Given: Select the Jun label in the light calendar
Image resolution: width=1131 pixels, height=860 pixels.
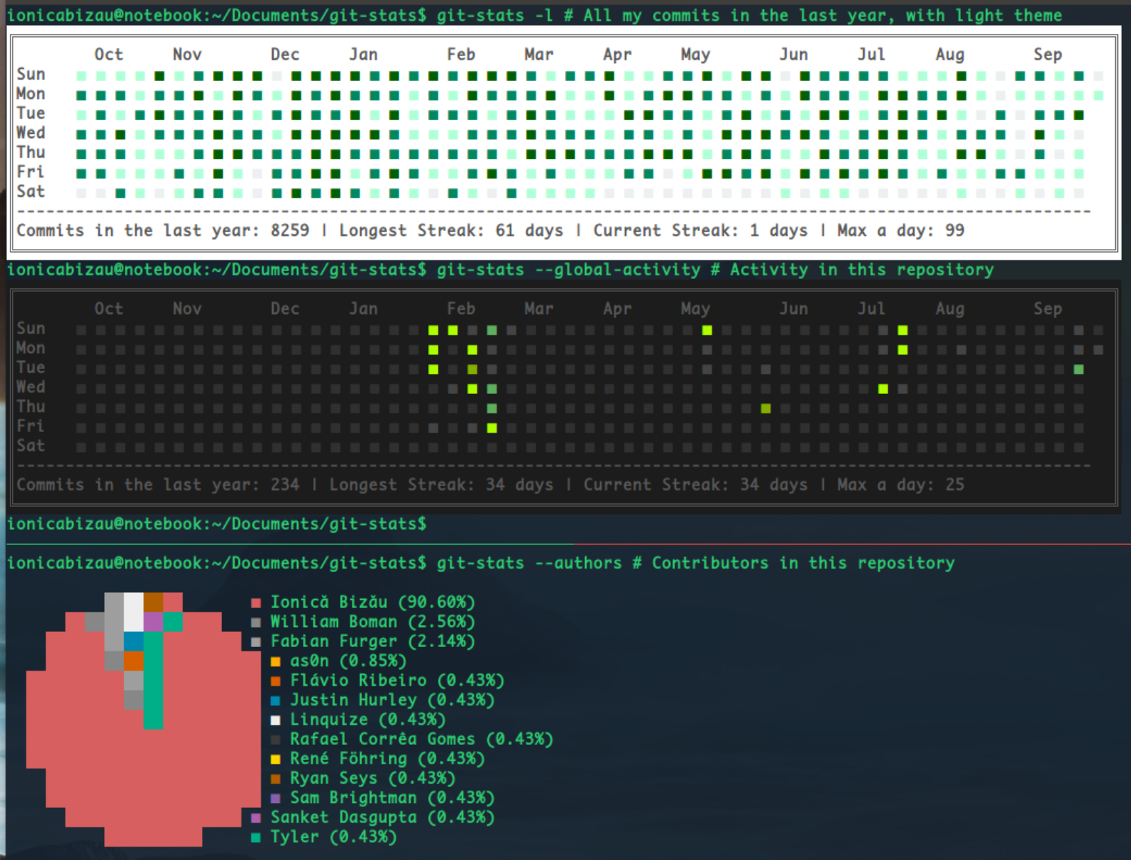Looking at the screenshot, I should tap(793, 55).
